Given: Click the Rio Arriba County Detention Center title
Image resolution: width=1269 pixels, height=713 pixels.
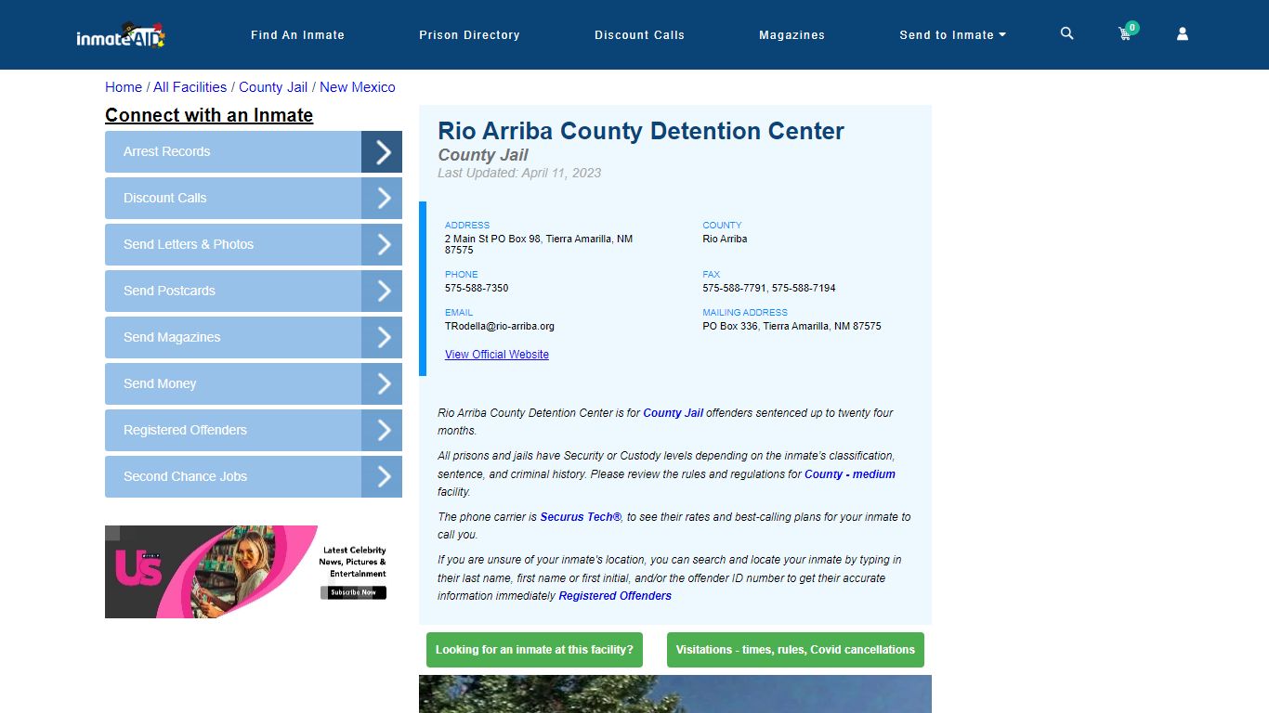Looking at the screenshot, I should click(641, 131).
